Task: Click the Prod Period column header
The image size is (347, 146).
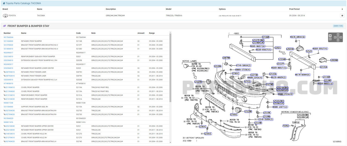Action: point(295,9)
